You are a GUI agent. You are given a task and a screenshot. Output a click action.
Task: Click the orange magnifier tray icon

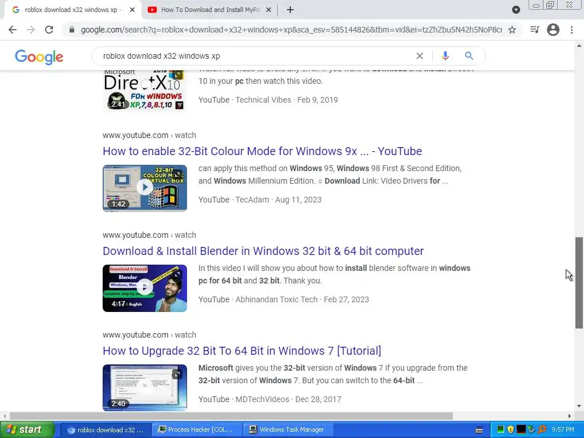click(x=542, y=429)
